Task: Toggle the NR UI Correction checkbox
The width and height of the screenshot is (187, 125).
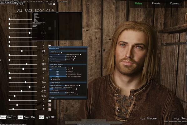Action: tap(50, 80)
